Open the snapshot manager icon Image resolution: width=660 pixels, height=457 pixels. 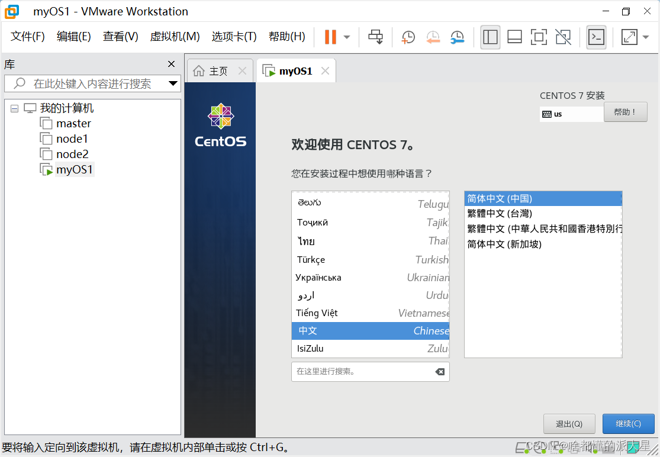(x=457, y=37)
